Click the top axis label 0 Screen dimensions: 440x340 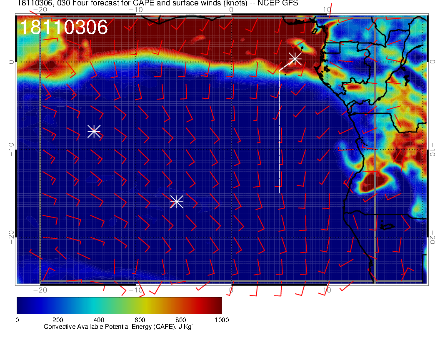click(x=231, y=10)
